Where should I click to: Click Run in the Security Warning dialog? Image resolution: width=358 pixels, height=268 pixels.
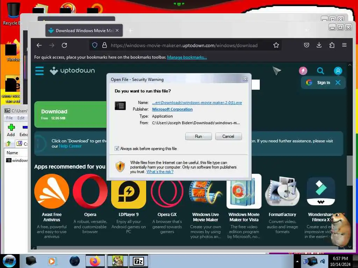tap(199, 136)
